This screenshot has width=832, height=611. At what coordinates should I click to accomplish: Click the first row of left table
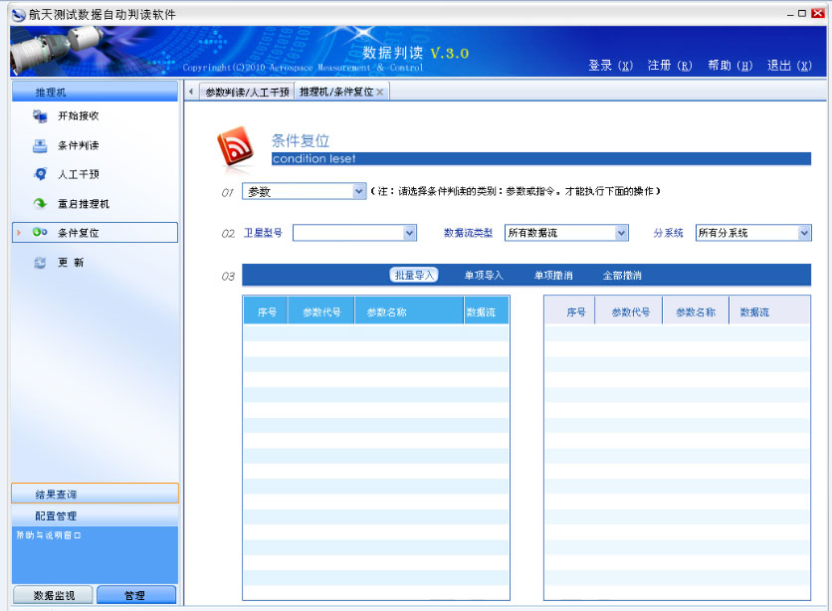[x=375, y=333]
